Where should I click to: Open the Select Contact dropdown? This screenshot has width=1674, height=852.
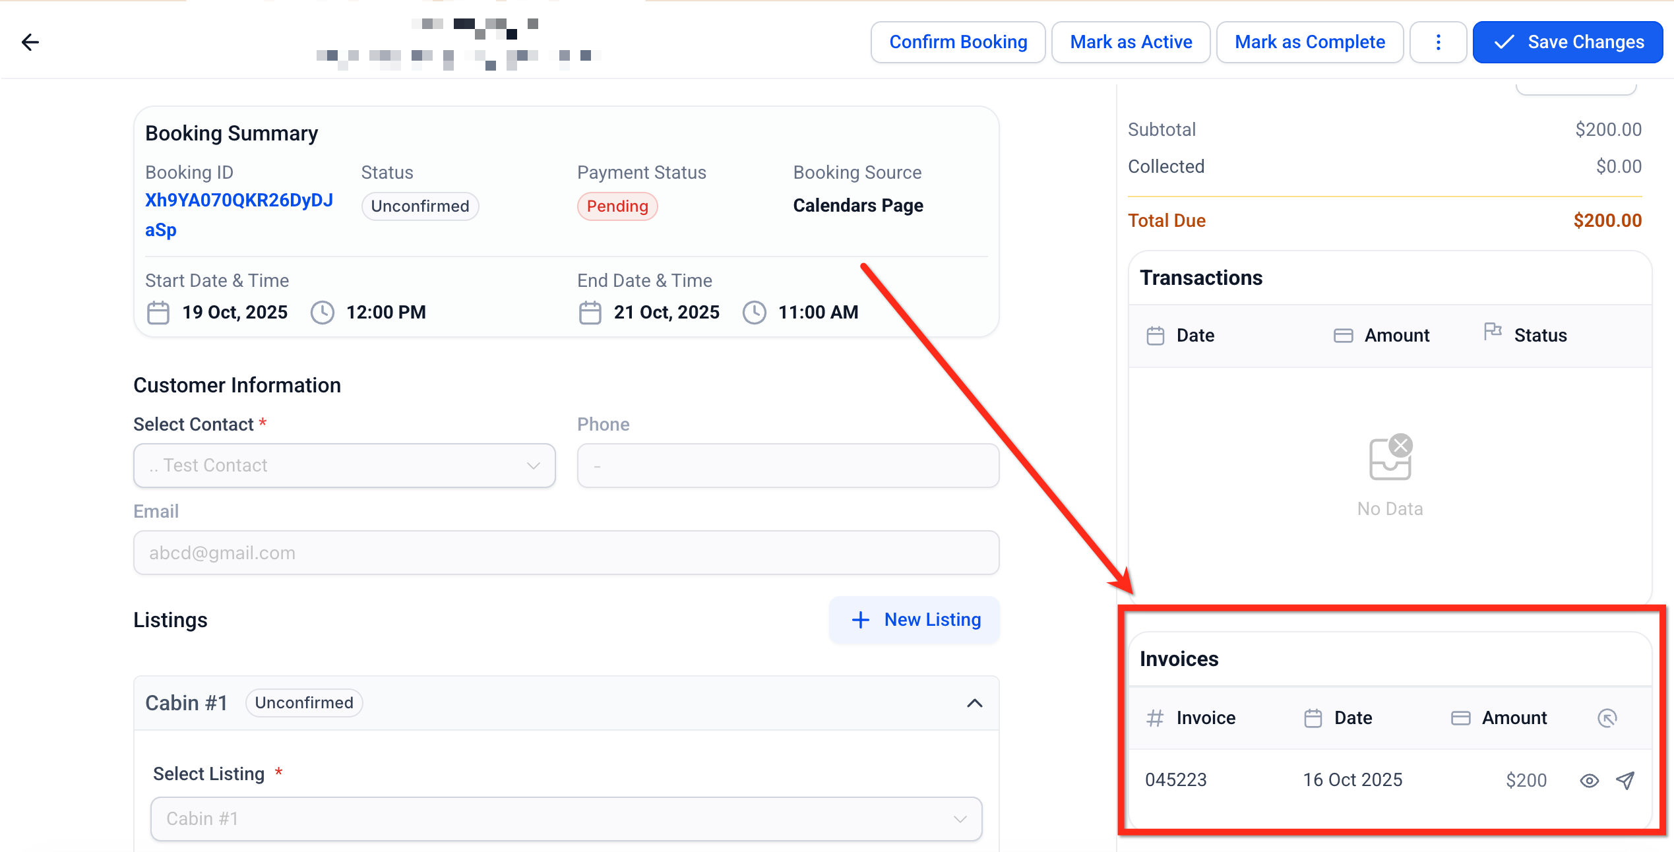(x=344, y=466)
